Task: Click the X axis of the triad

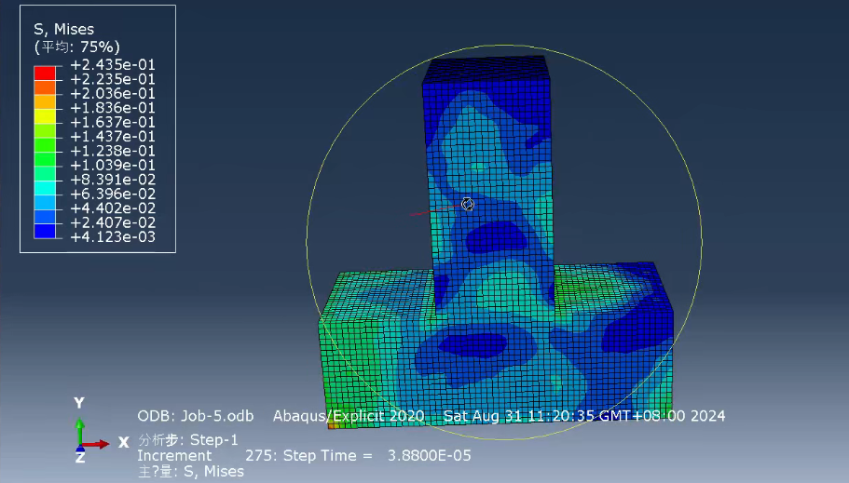Action: (95, 444)
